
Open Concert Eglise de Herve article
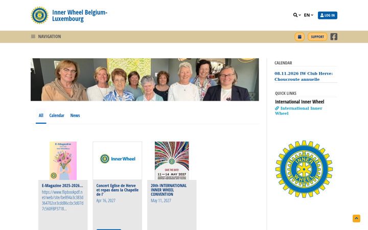[118, 190]
